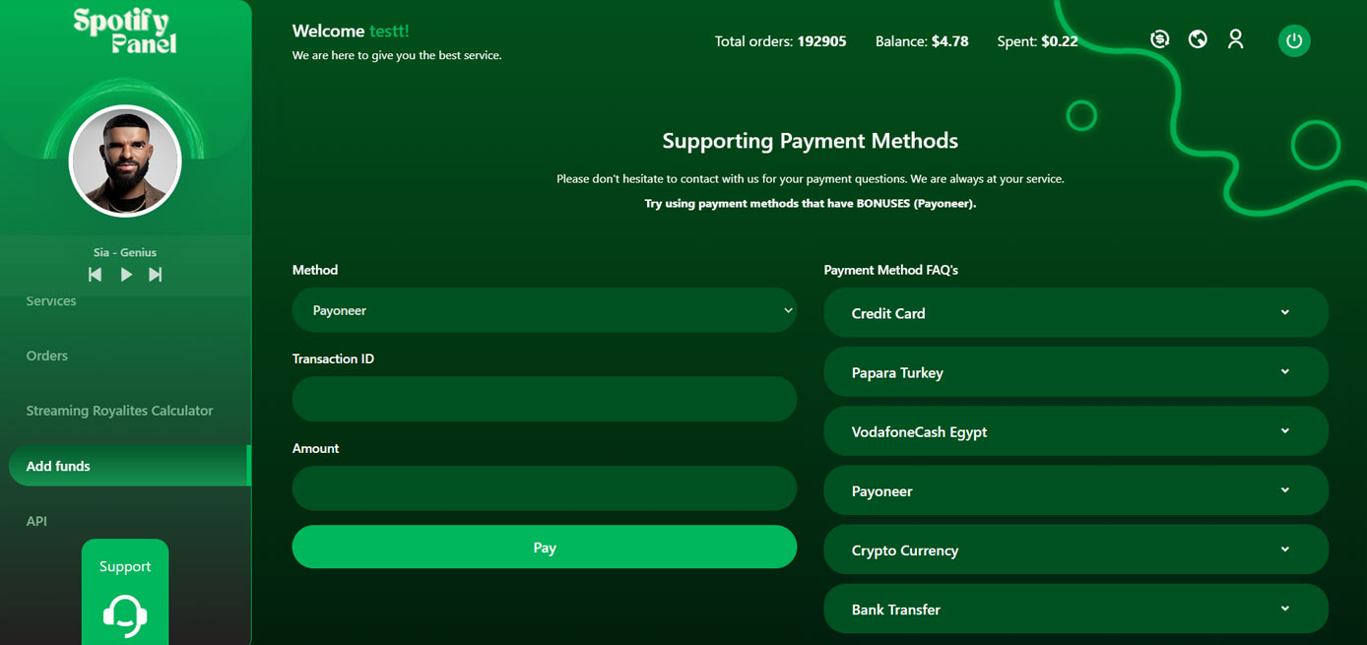Focus the Amount input field

click(545, 488)
